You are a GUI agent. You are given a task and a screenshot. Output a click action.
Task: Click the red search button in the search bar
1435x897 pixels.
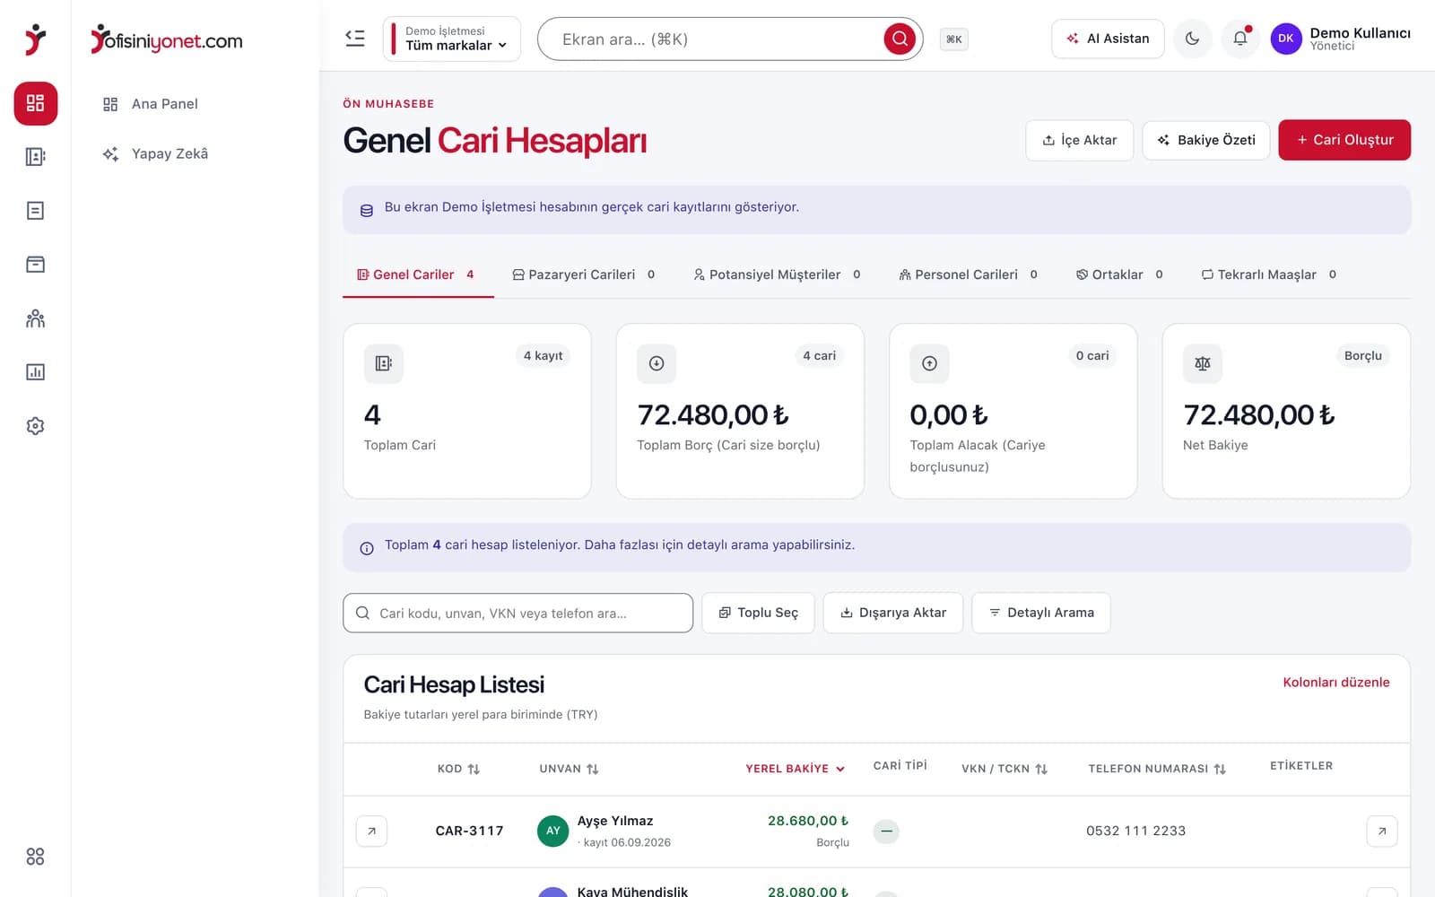[x=900, y=39]
